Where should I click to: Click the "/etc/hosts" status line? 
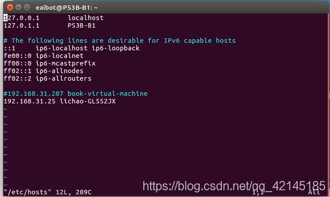pos(48,192)
